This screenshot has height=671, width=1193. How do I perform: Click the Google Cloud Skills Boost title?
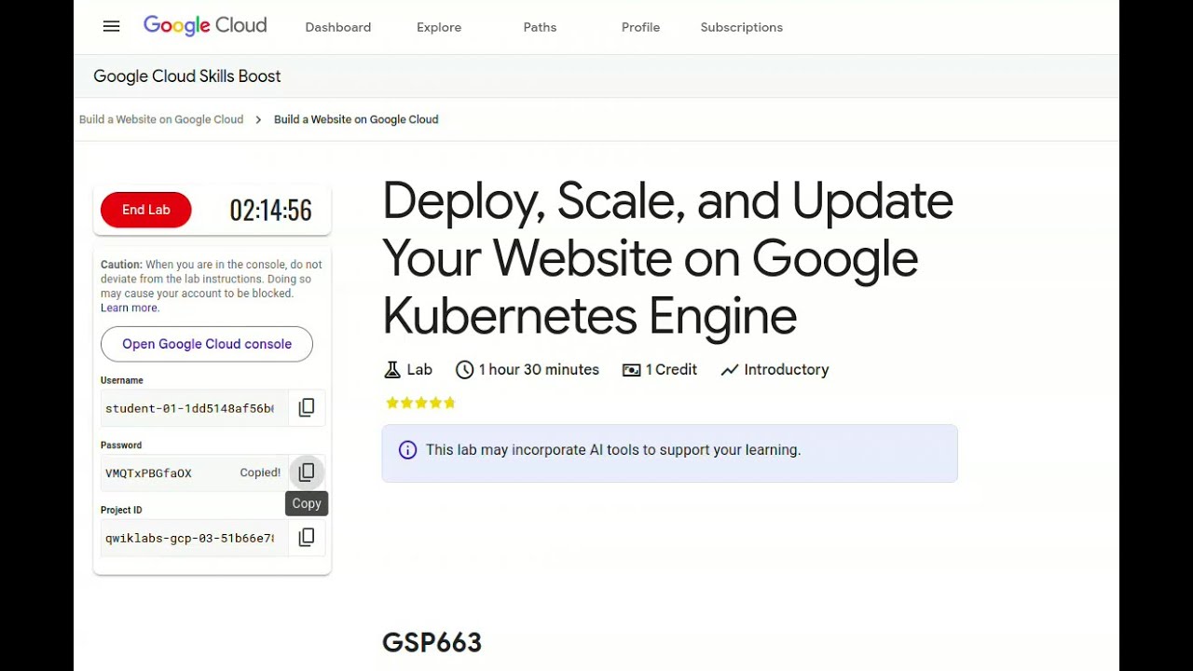pos(187,76)
